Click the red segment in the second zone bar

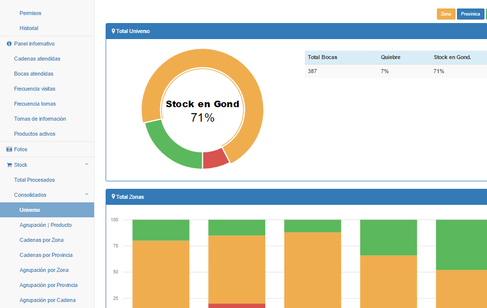pyautogui.click(x=237, y=306)
